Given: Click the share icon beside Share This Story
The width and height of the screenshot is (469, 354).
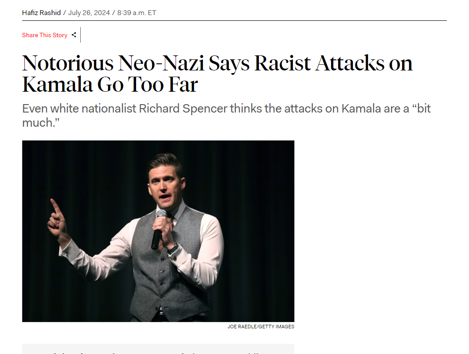Looking at the screenshot, I should pos(74,35).
